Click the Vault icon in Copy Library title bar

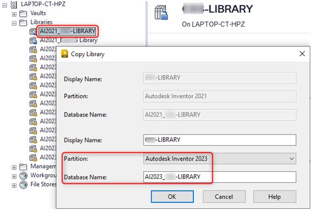pos(64,54)
